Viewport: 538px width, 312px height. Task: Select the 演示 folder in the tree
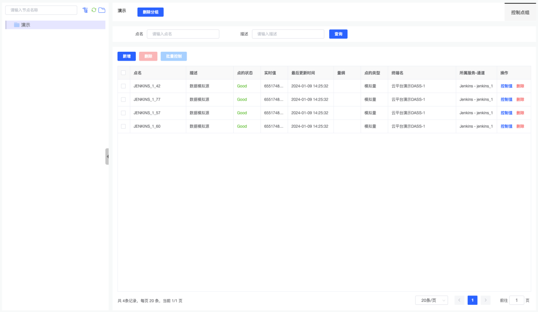tap(25, 25)
